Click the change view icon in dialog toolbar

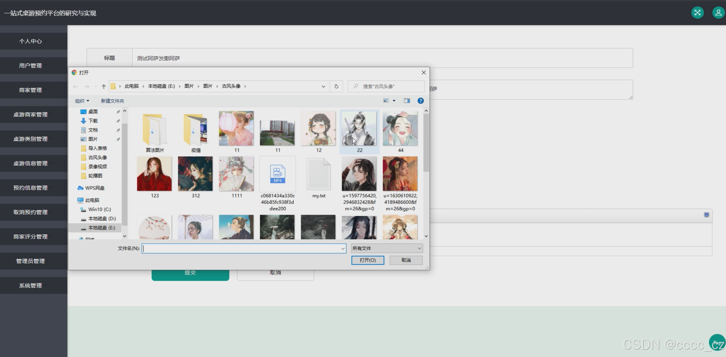pos(386,101)
